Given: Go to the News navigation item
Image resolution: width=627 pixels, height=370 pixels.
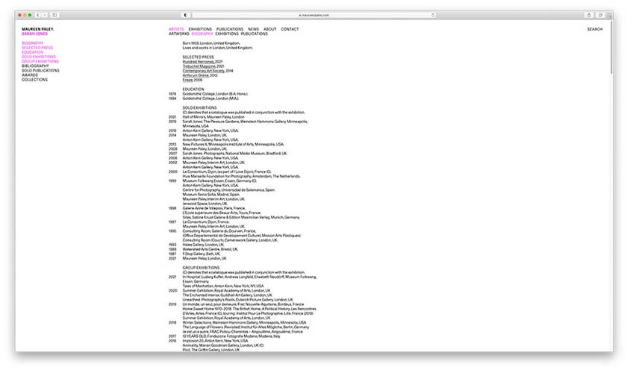Looking at the screenshot, I should pyautogui.click(x=253, y=29).
